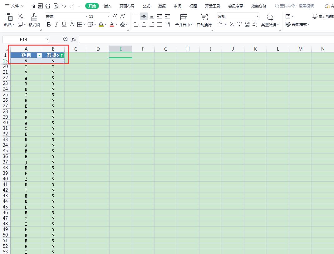Click the justify alignment icon
The height and width of the screenshot is (254, 334).
[160, 24]
